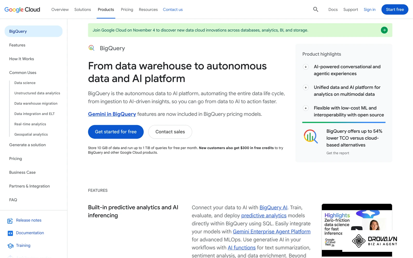The height and width of the screenshot is (258, 413).
Task: Click Get the report link
Action: [338, 153]
